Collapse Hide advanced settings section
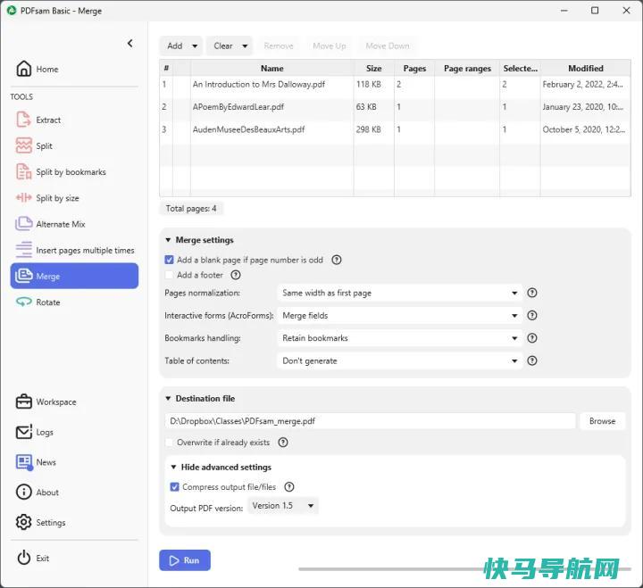The image size is (643, 588). pos(173,468)
